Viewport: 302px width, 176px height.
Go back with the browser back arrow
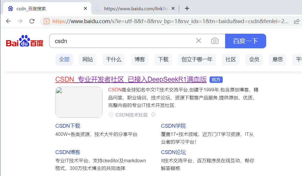click(x=8, y=21)
